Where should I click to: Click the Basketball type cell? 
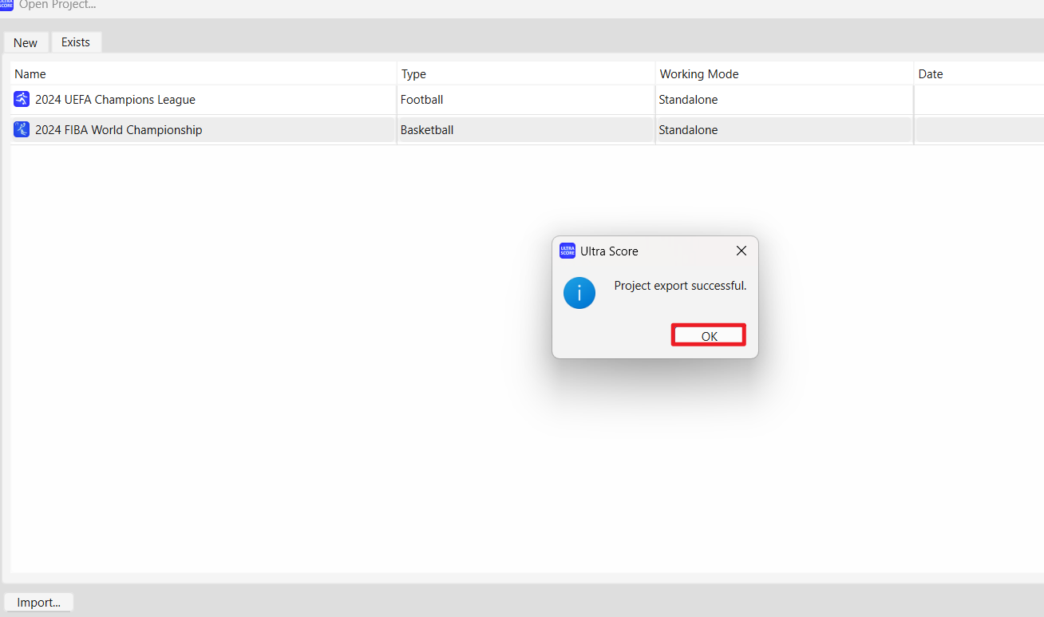[426, 129]
